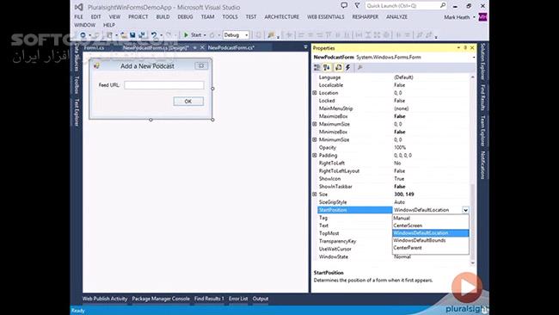Open the Package Manager Console tab
Image resolution: width=559 pixels, height=315 pixels.
[x=161, y=299]
